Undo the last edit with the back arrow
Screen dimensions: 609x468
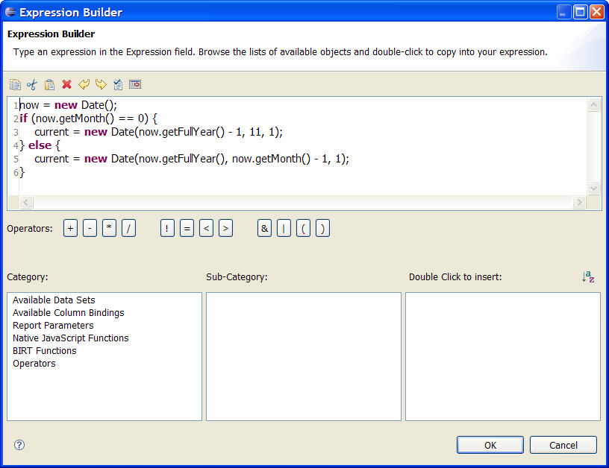[x=84, y=84]
